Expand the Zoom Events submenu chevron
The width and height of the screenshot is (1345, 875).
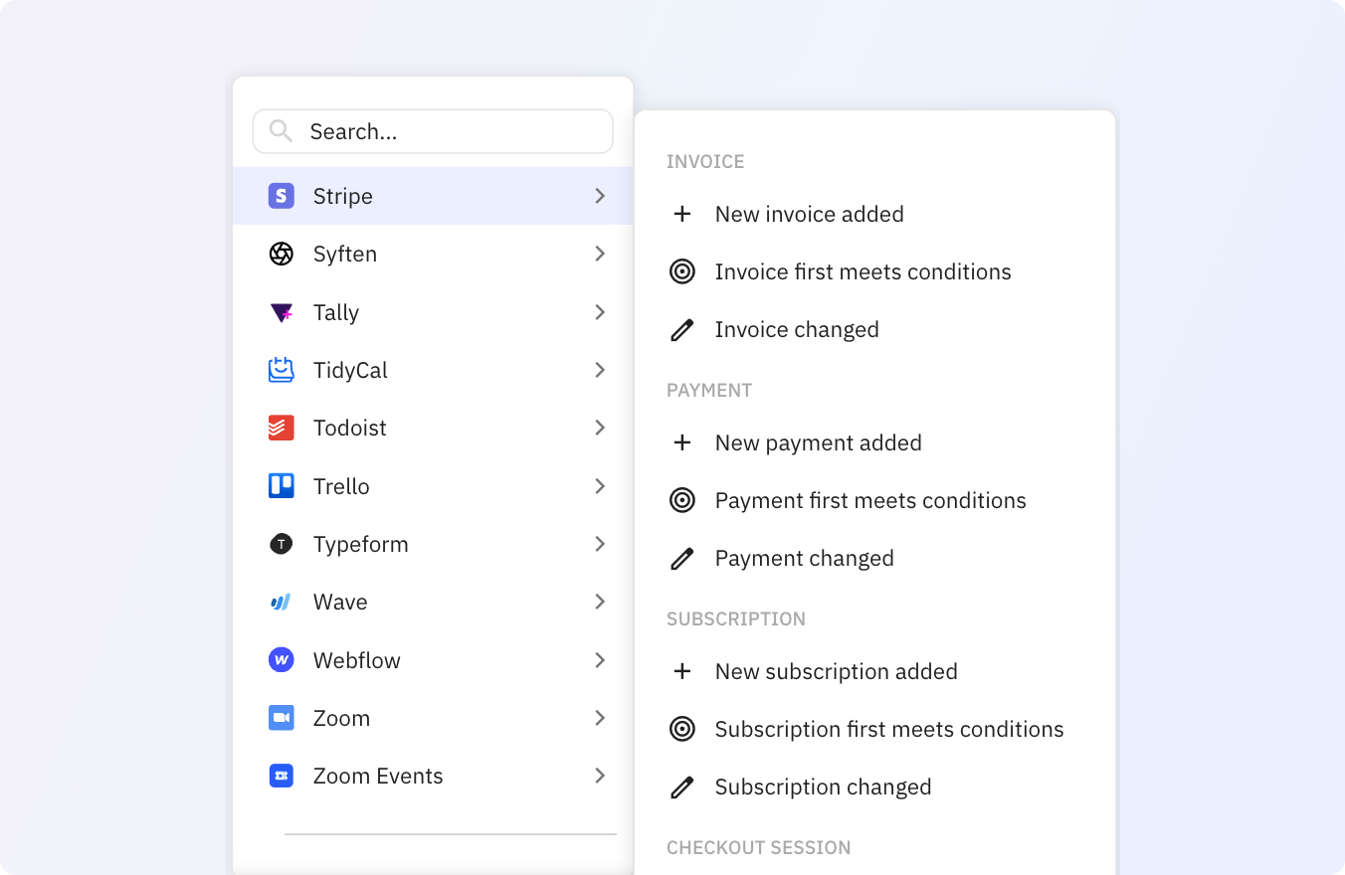tap(600, 776)
